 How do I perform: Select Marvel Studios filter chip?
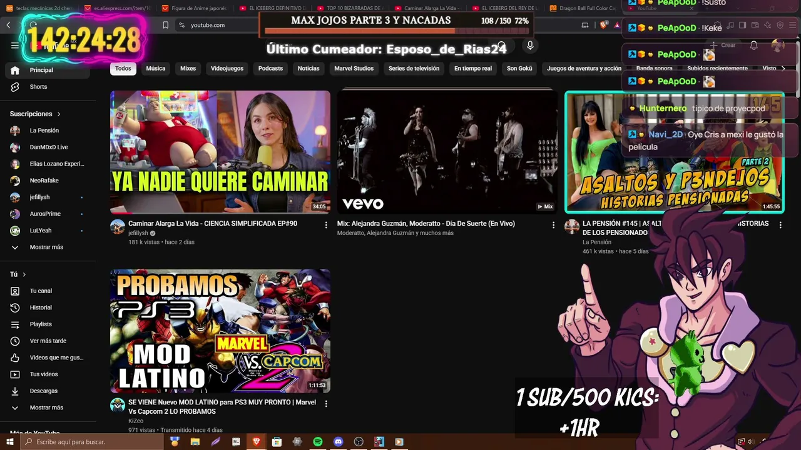[354, 69]
